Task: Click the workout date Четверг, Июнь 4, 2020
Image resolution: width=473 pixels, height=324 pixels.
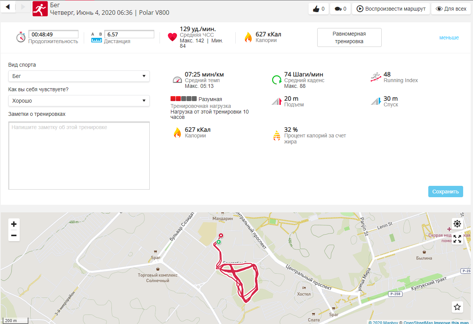Action: pyautogui.click(x=91, y=12)
